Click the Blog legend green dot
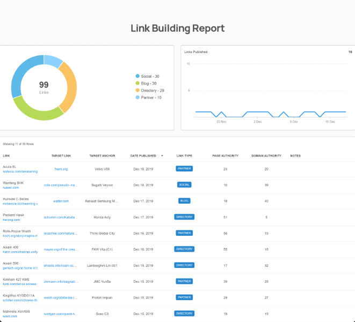This screenshot has width=355, height=322. 137,84
